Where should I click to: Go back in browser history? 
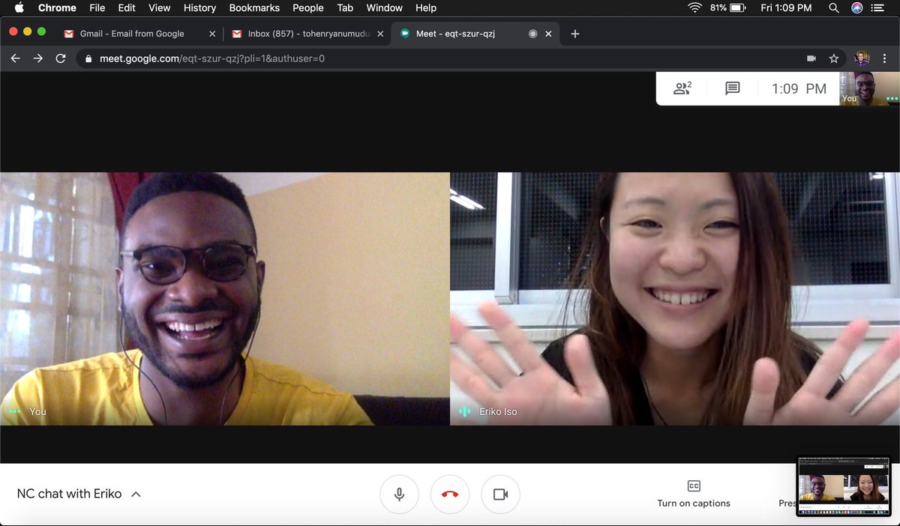pyautogui.click(x=15, y=58)
